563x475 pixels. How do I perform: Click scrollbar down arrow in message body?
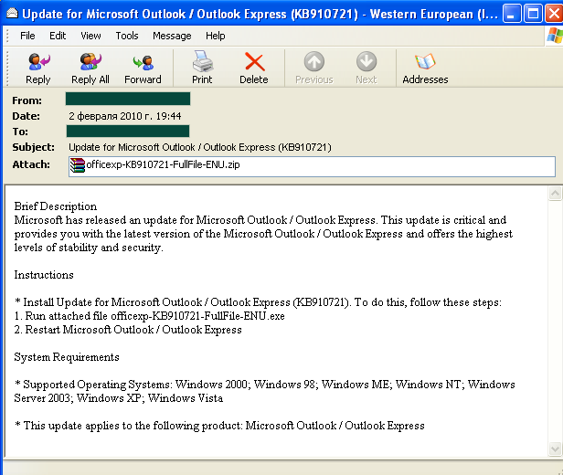pos(555,449)
